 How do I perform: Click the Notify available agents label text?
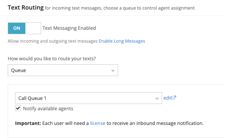tap(48, 109)
